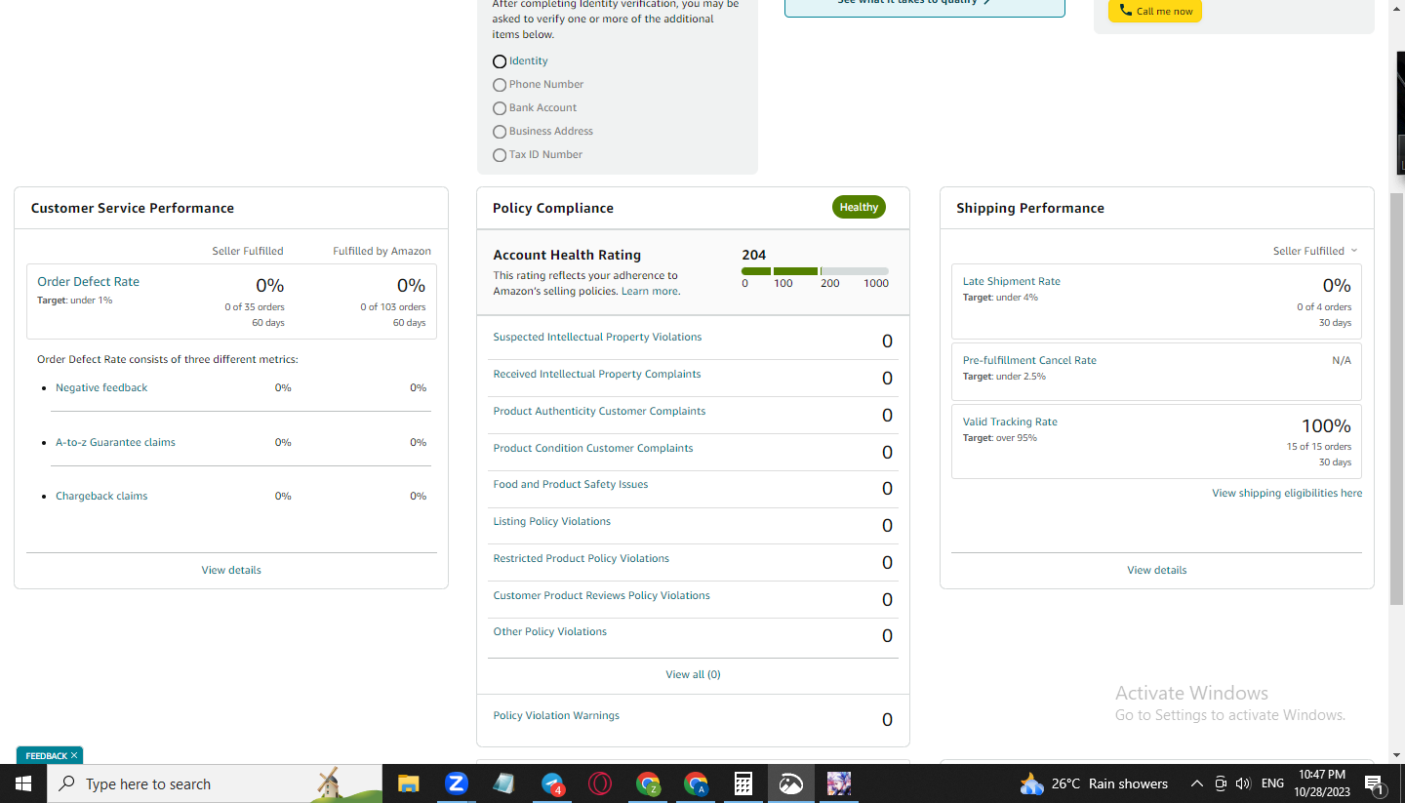The image size is (1405, 803).
Task: Show hidden system tray icons
Action: pyautogui.click(x=1197, y=783)
